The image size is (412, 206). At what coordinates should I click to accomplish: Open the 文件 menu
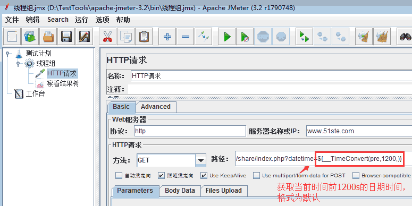click(12, 20)
